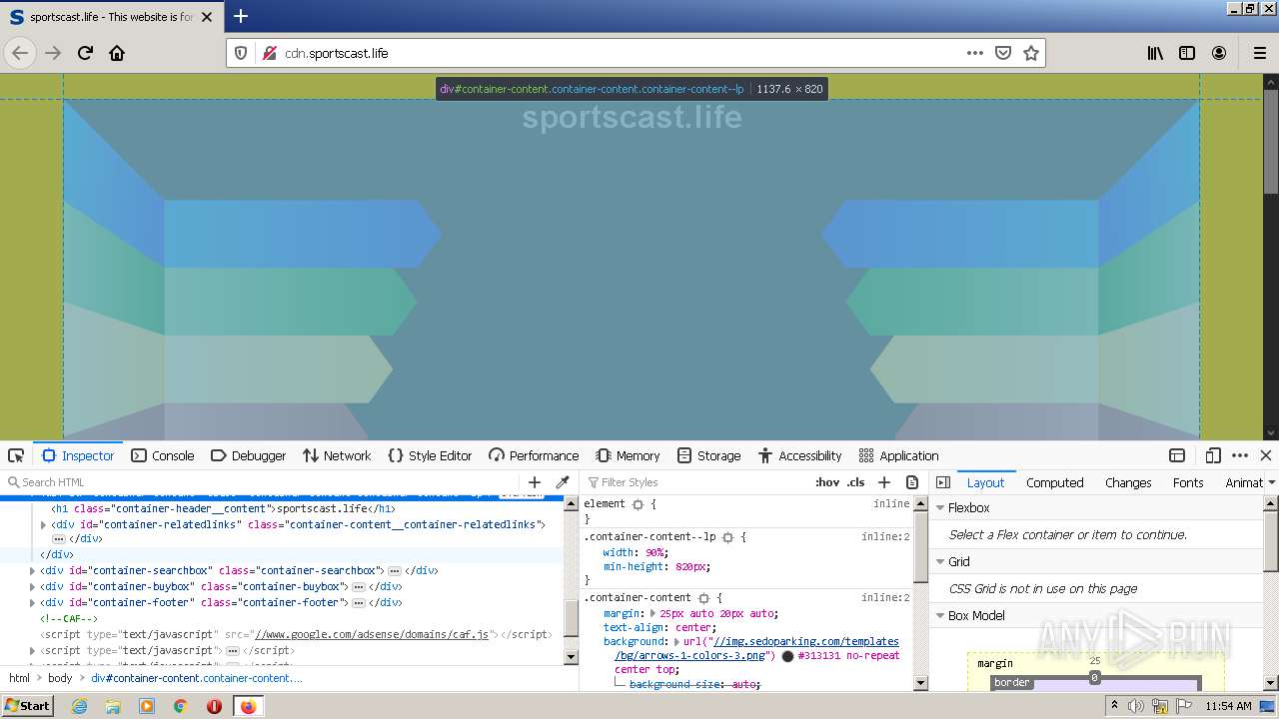
Task: Go back to the previous page
Action: [20, 53]
